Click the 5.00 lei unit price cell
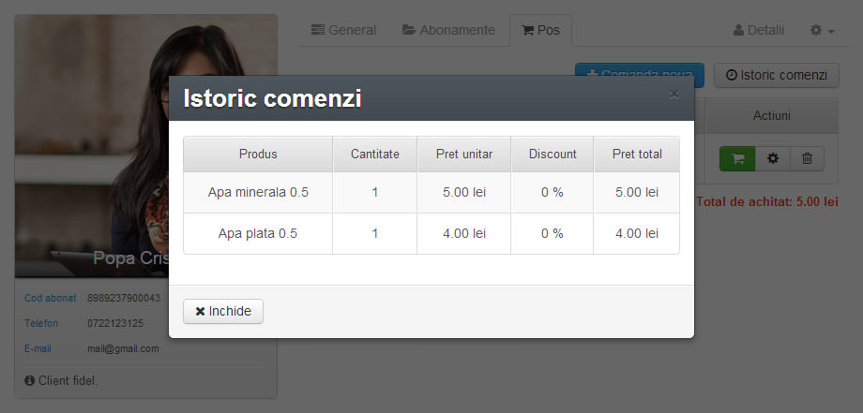863x413 pixels. point(464,193)
